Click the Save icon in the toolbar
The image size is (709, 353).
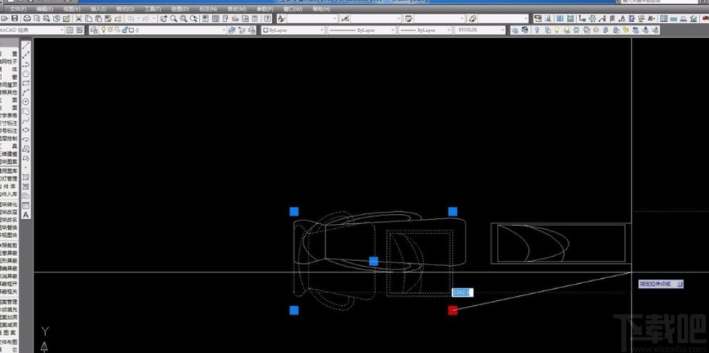coord(15,19)
